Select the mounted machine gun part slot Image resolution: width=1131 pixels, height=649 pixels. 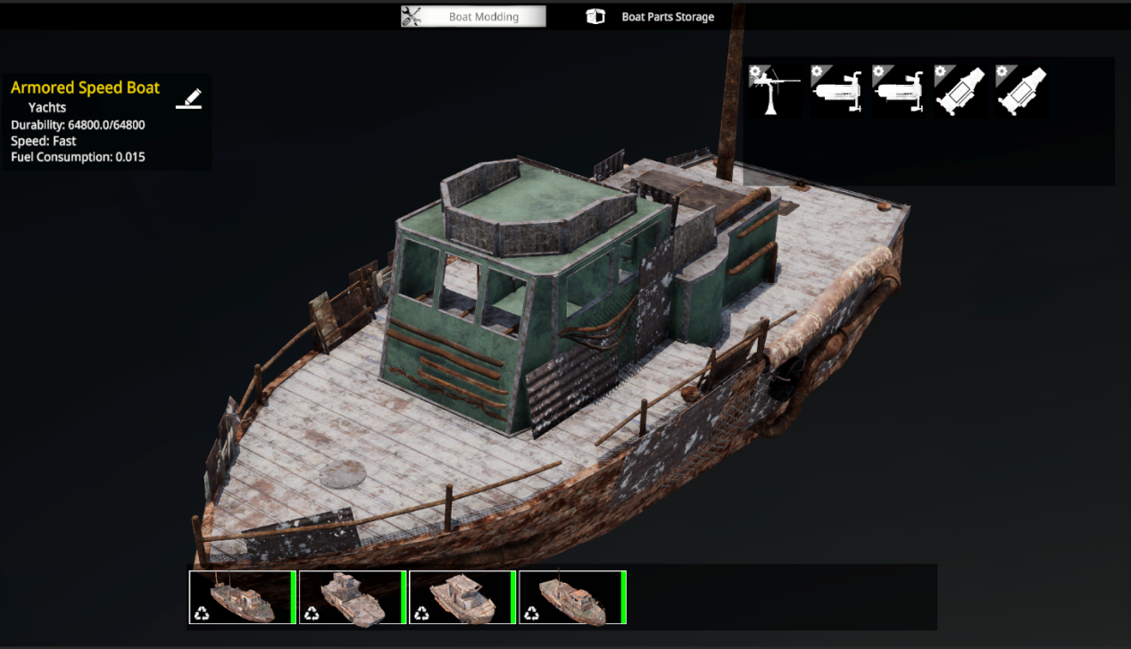tap(775, 90)
